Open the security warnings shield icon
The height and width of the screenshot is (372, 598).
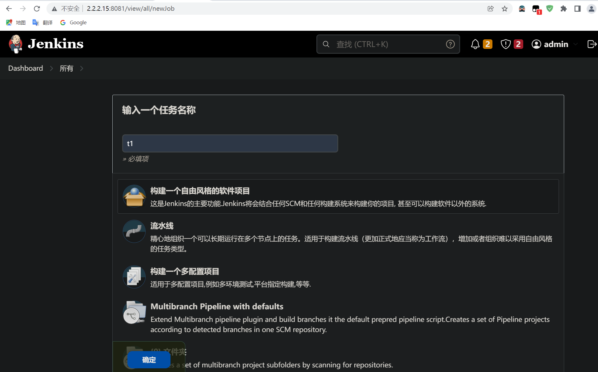coord(505,44)
